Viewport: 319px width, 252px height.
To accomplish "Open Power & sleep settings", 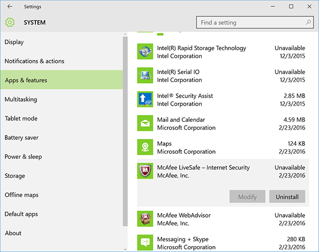I will [x=61, y=157].
